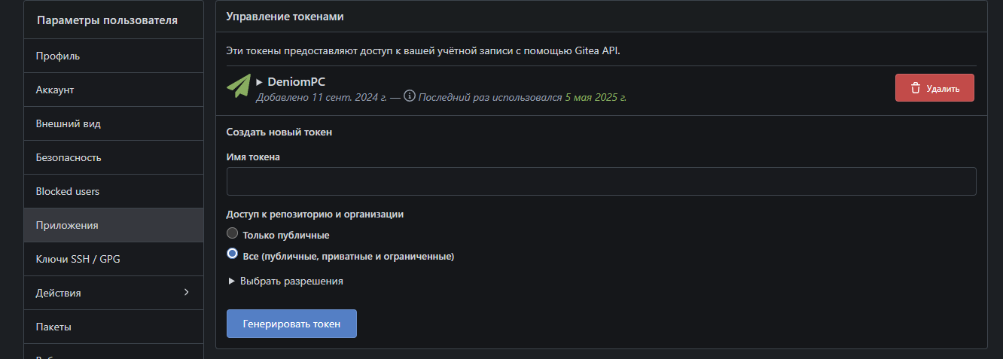Select the "Все (публичные, приватные и ограниченные)" option
The image size is (1003, 359).
pyautogui.click(x=233, y=254)
